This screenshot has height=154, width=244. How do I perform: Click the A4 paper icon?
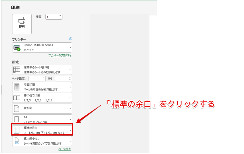(x=17, y=119)
